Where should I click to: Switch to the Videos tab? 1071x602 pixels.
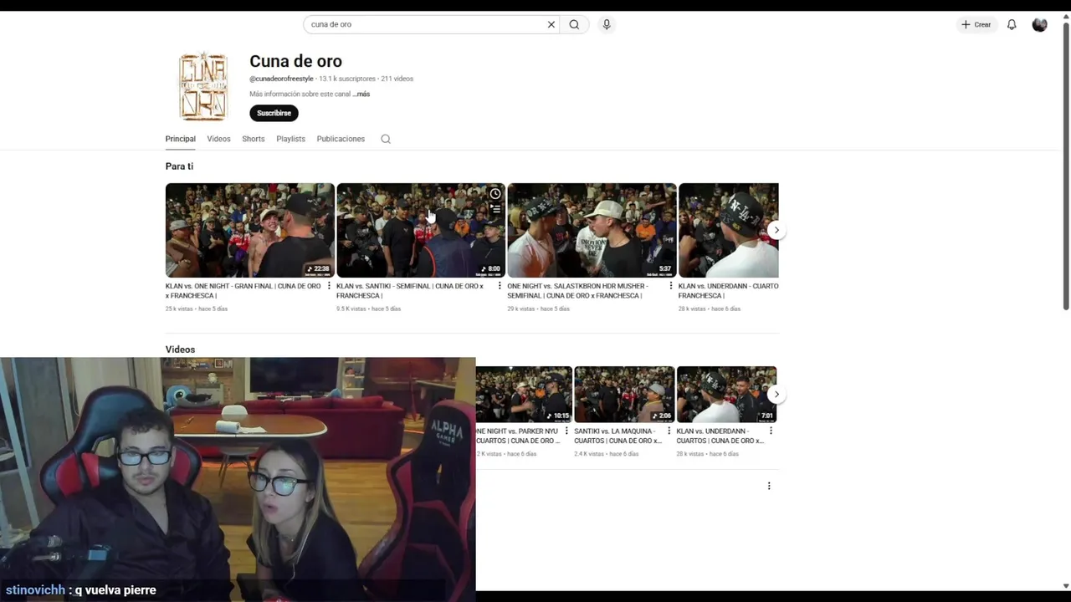click(218, 139)
